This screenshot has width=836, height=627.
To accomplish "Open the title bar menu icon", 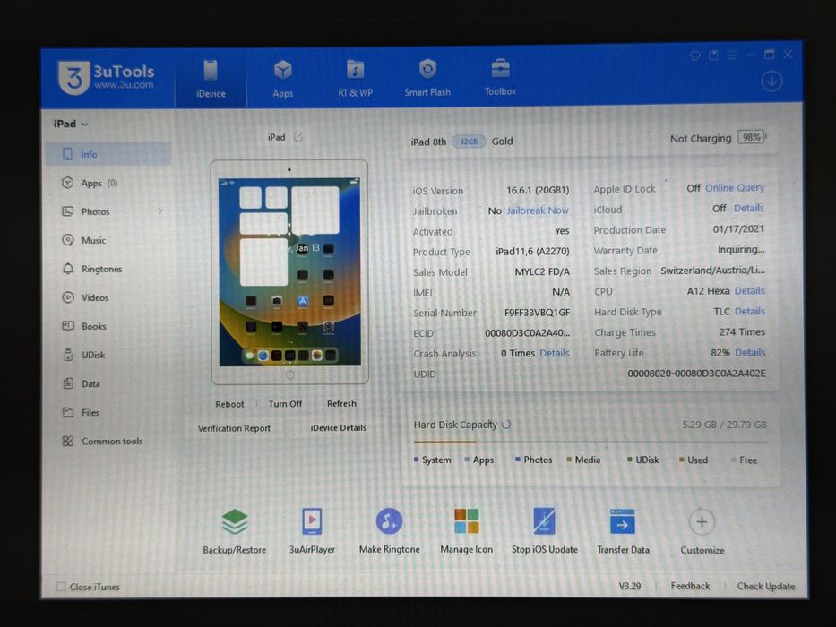I will click(x=731, y=55).
